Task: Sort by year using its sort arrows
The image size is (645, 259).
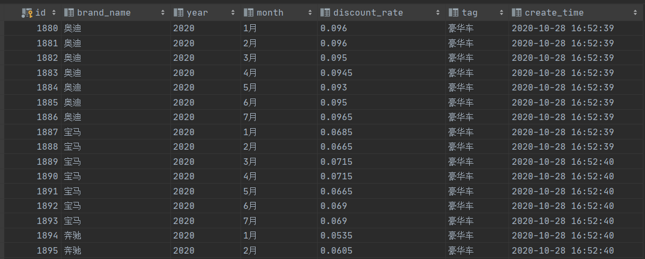Action: [233, 13]
